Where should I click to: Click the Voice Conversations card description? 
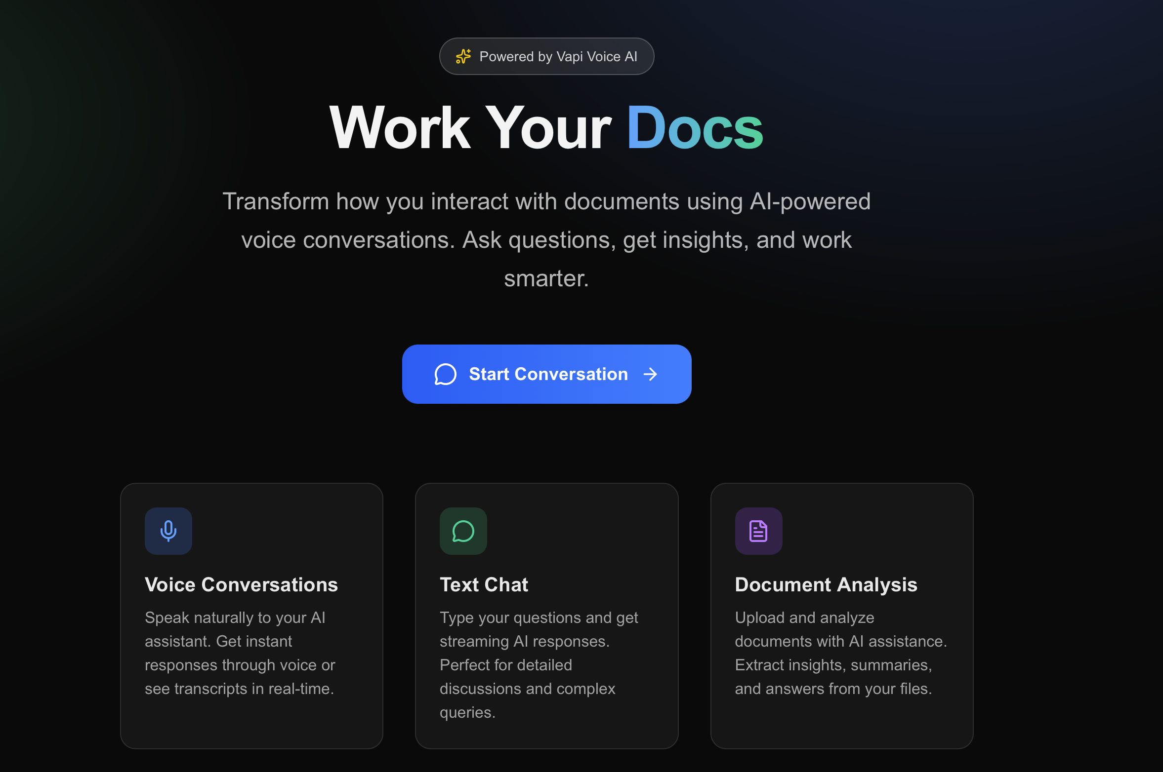(x=240, y=653)
